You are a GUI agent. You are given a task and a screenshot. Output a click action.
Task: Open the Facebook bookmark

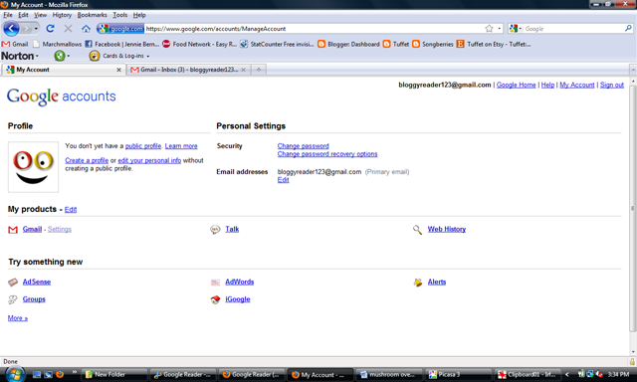[x=121, y=44]
